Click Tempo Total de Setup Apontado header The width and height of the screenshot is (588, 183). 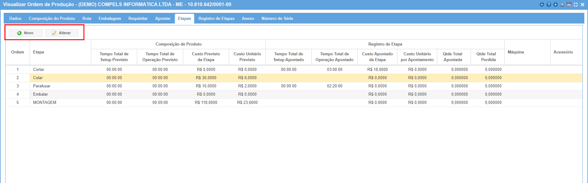[x=288, y=57]
